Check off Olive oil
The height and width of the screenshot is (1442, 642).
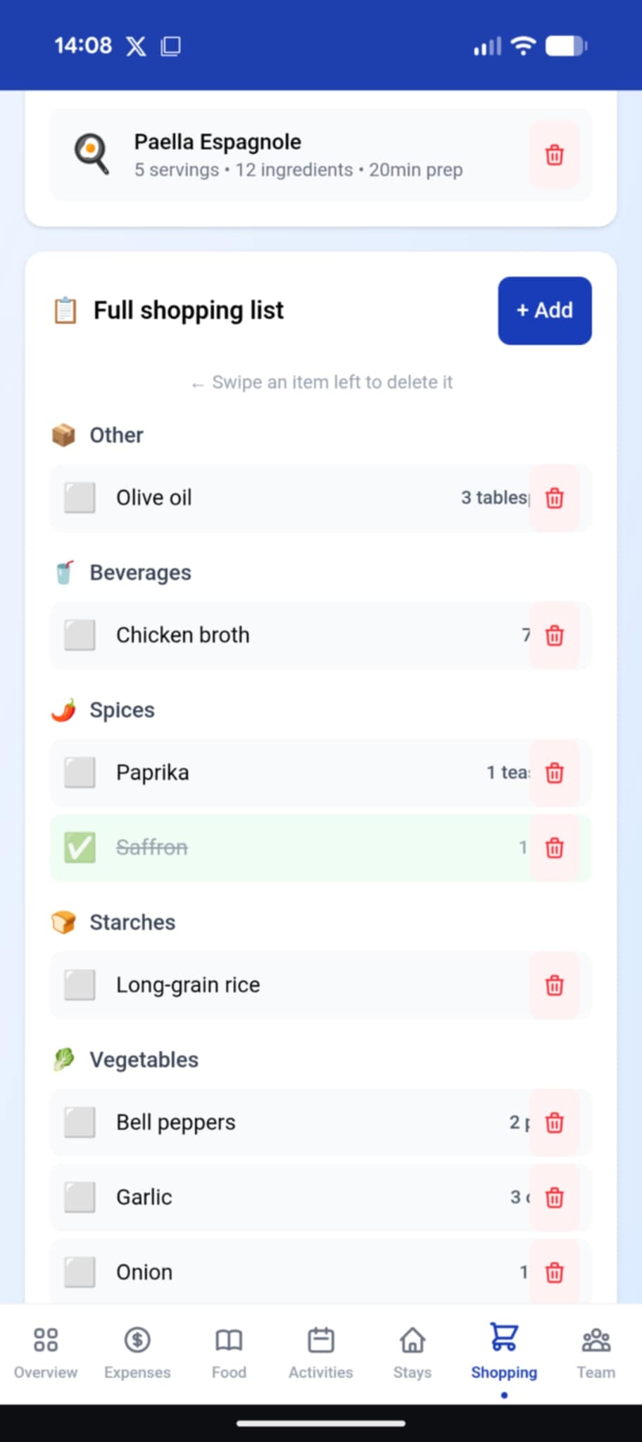click(80, 498)
